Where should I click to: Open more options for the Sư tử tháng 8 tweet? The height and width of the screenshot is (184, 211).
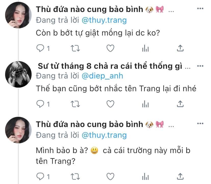click(x=200, y=66)
